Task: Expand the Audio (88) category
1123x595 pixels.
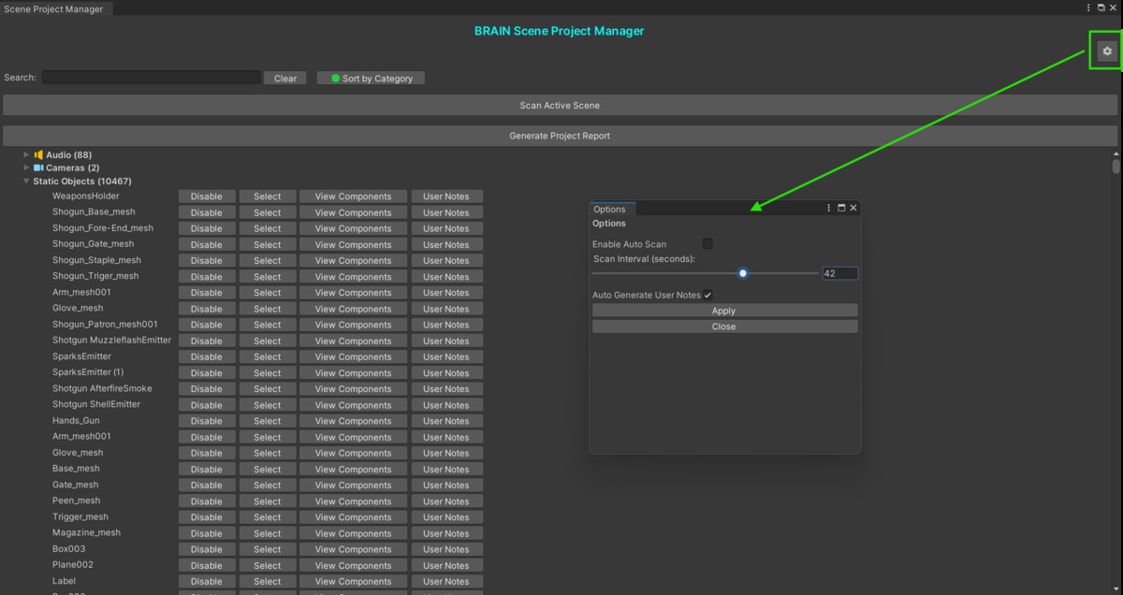Action: pos(26,155)
